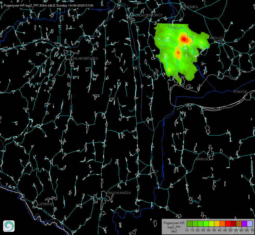
Task: Click the Vas county label near top
Action: pyautogui.click(x=99, y=10)
